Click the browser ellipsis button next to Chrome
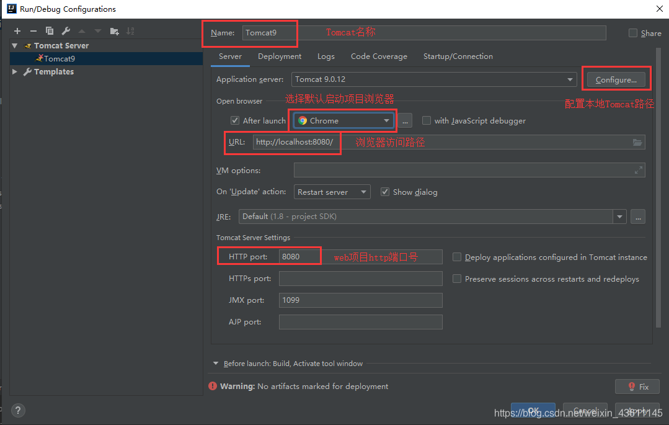Image resolution: width=669 pixels, height=425 pixels. 405,121
